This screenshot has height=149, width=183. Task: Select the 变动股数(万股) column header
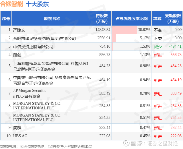point(173,18)
